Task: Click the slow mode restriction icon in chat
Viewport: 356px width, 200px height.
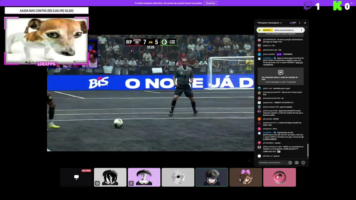Action: click(x=280, y=72)
